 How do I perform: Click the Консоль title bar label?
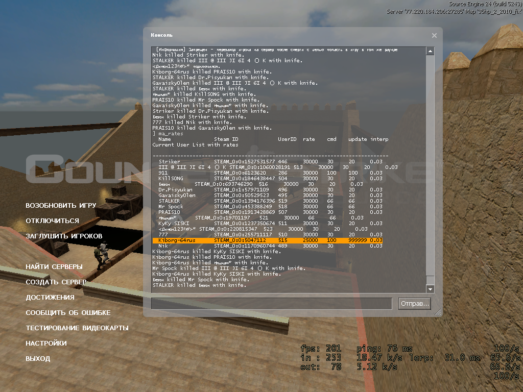[x=162, y=35]
